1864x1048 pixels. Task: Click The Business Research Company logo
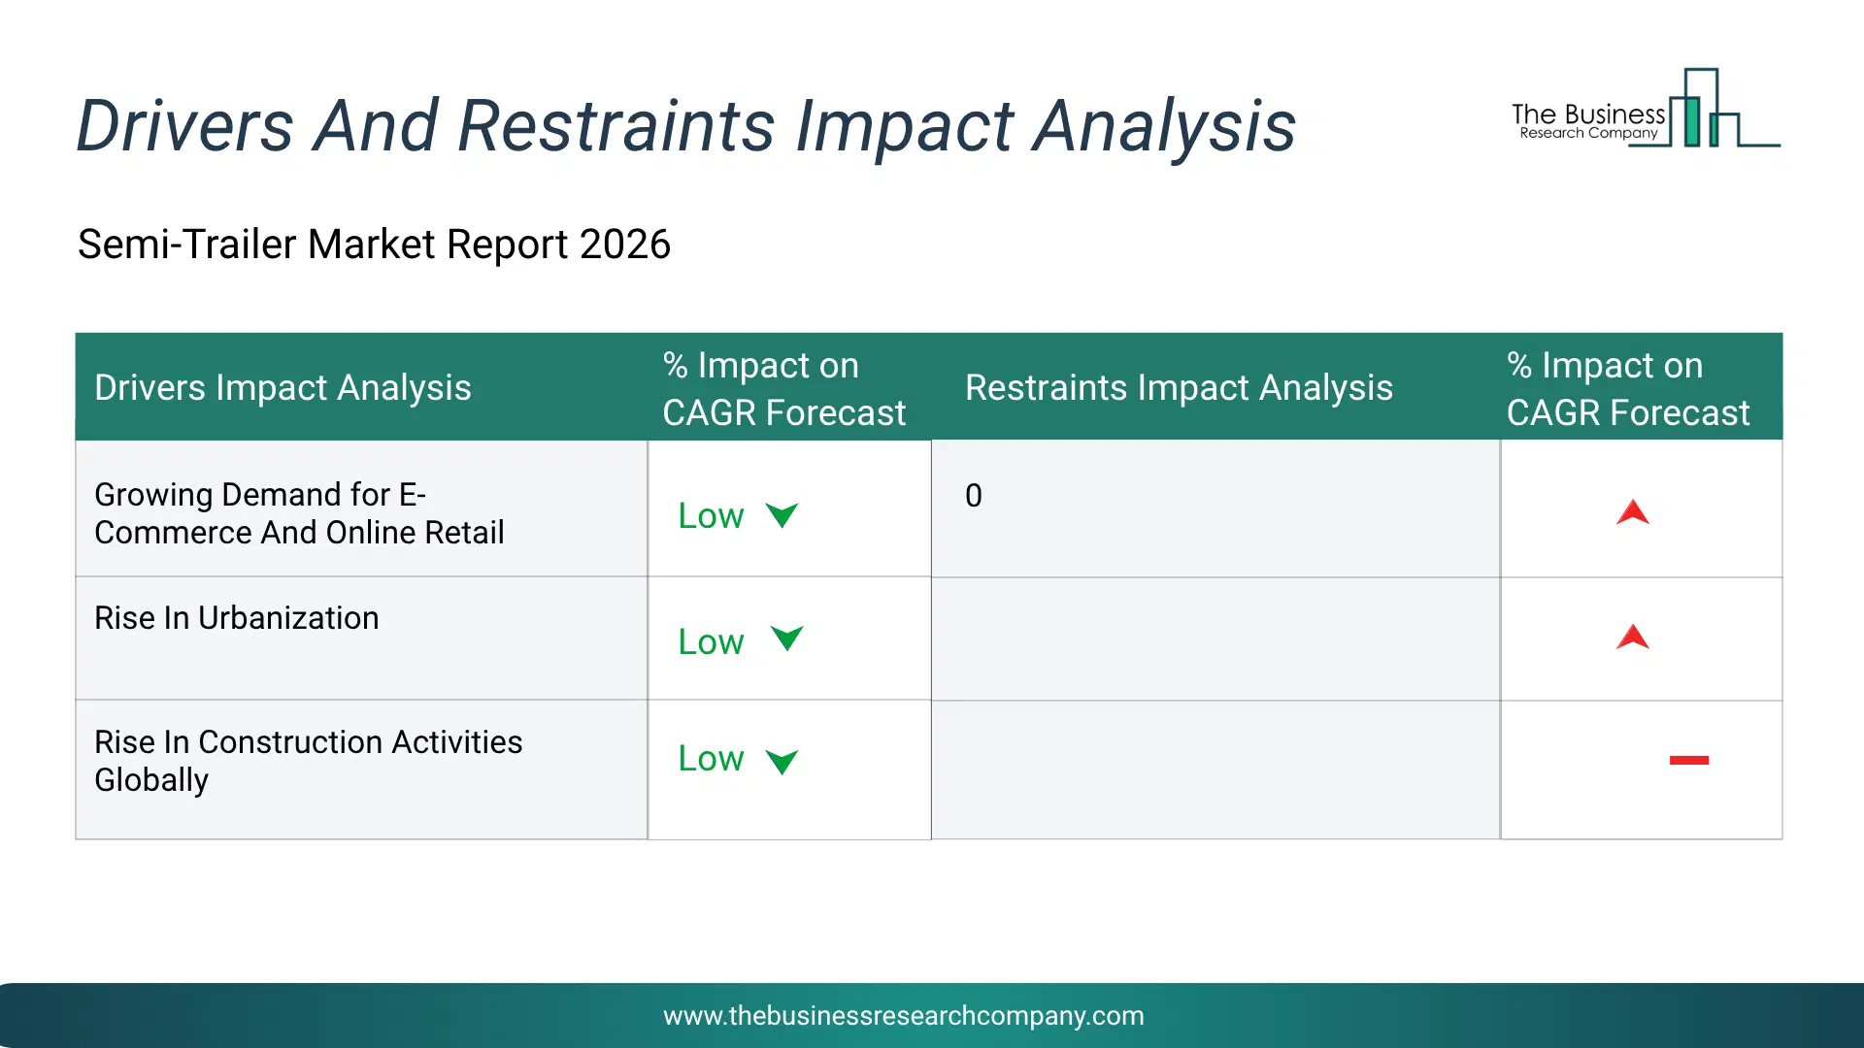1646,109
